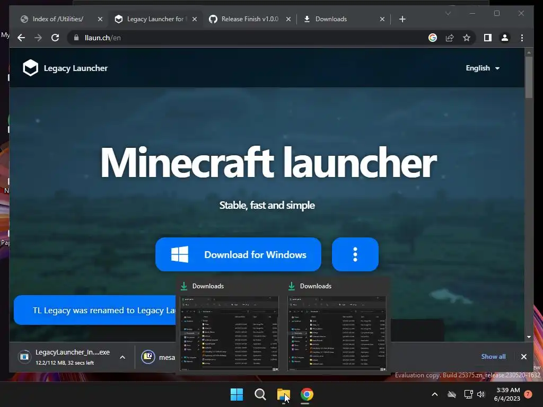The width and height of the screenshot is (543, 407).
Task: Open the tab search chevron
Action: pyautogui.click(x=448, y=13)
